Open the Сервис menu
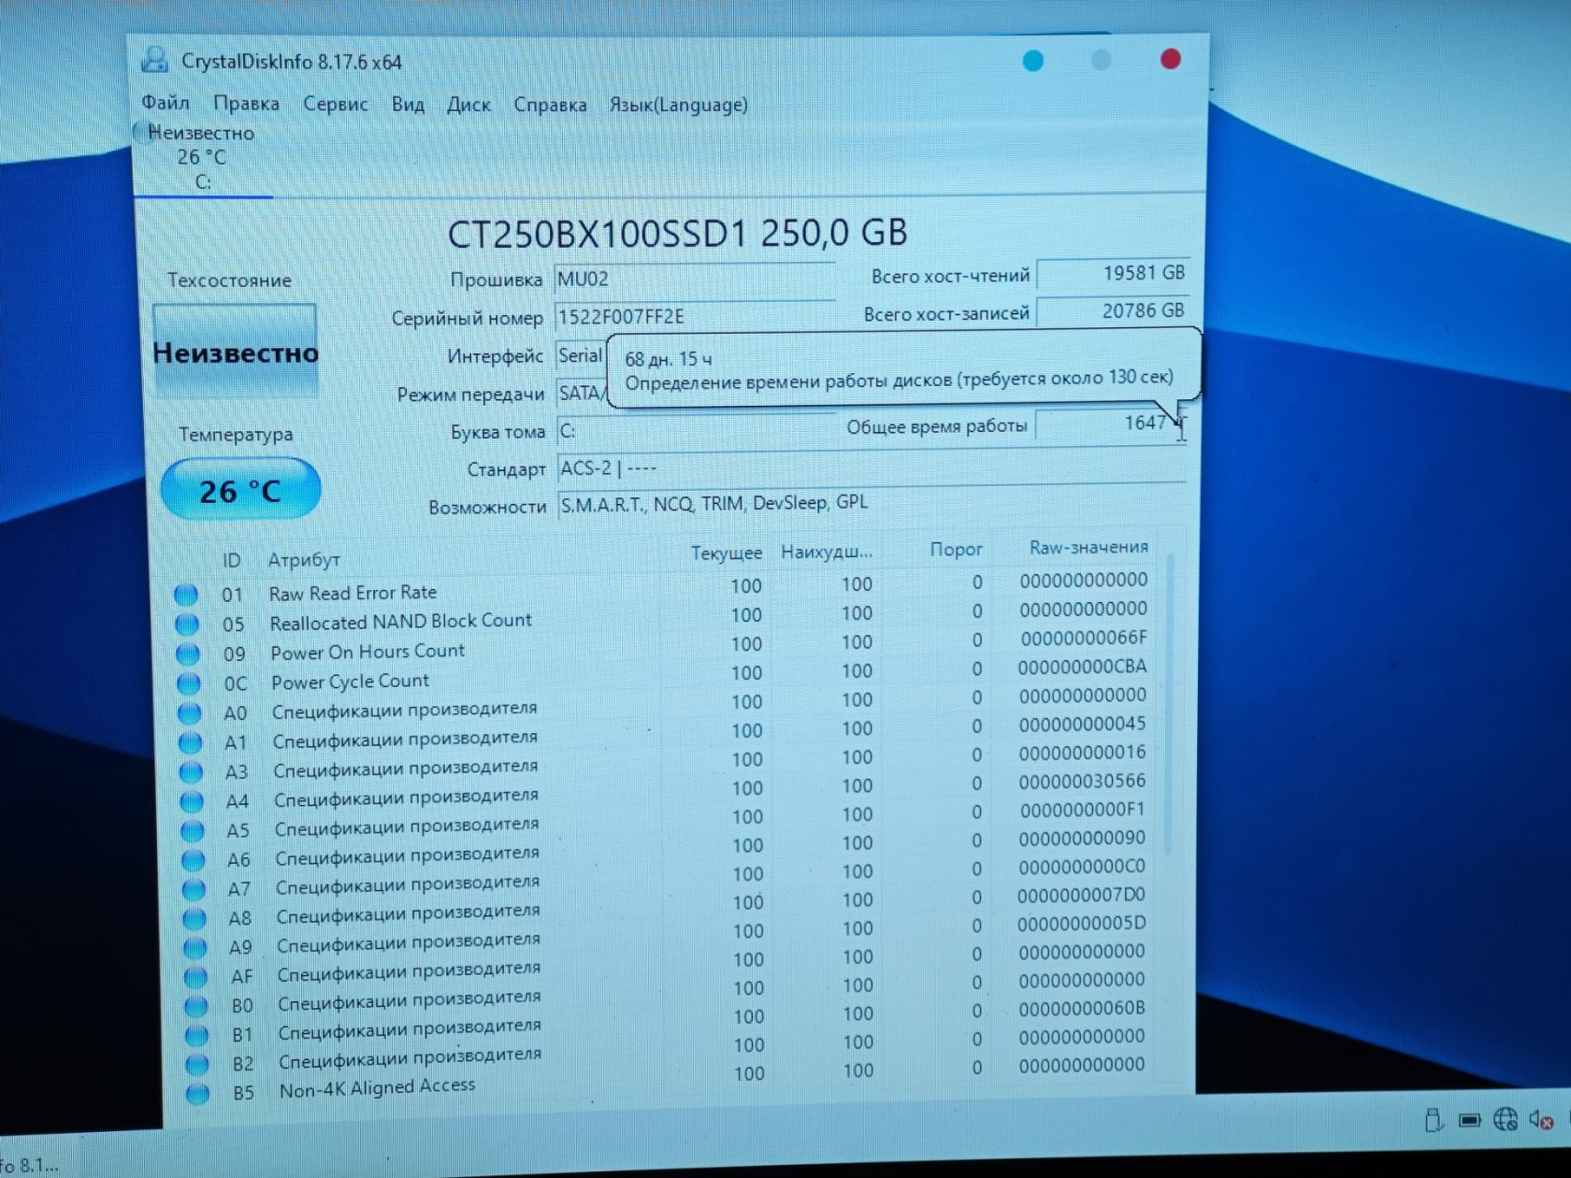 point(335,104)
